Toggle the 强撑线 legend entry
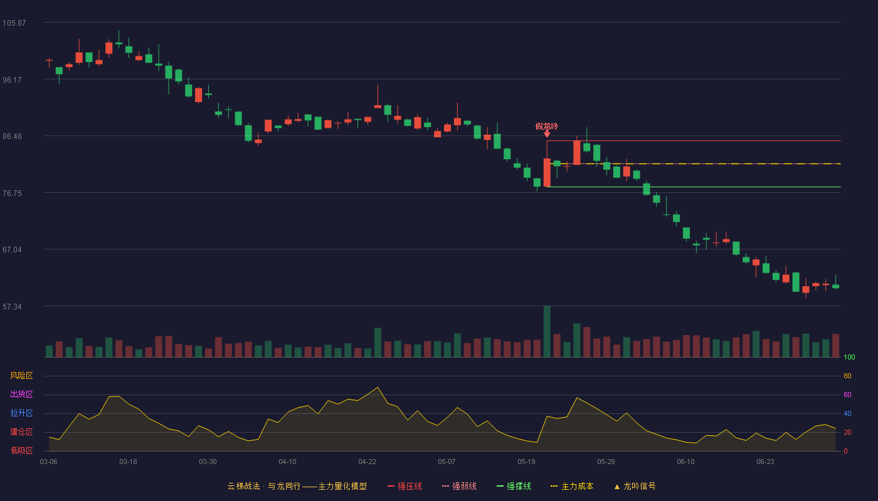Viewport: 878px width, 501px height. tap(514, 486)
